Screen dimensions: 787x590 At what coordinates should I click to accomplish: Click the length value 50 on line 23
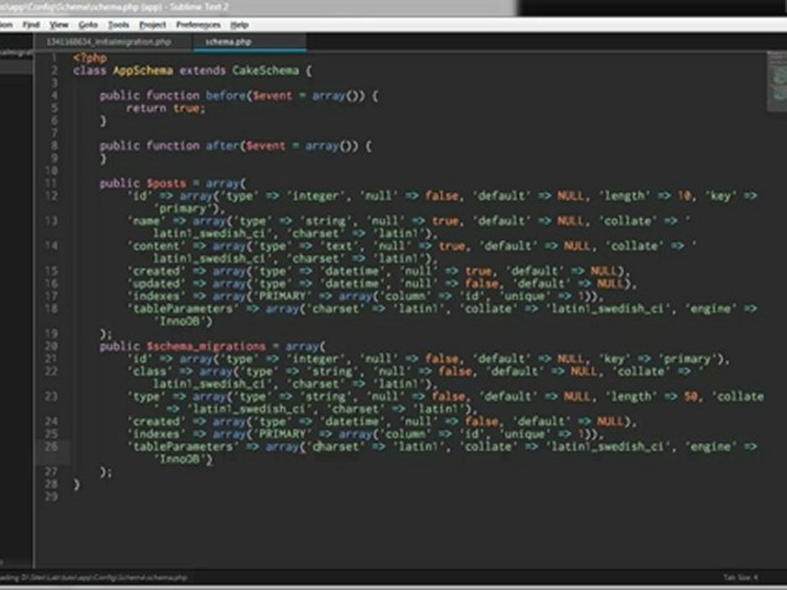point(691,397)
